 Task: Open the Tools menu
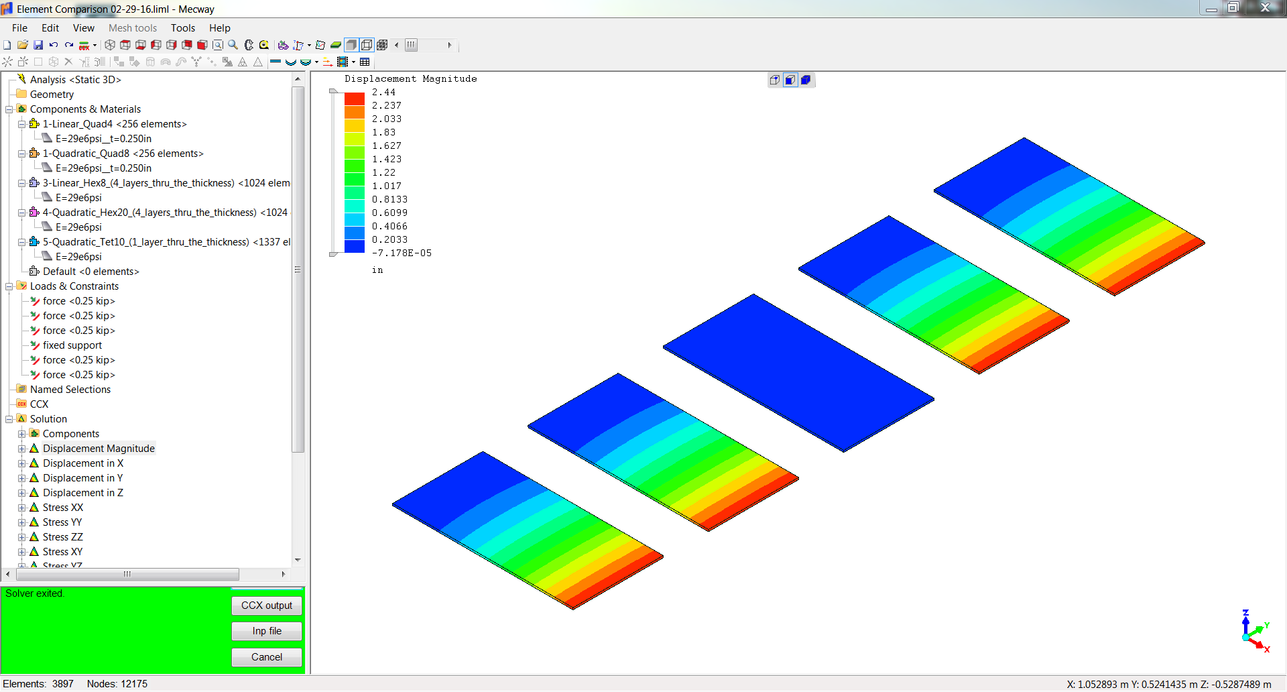(x=182, y=28)
